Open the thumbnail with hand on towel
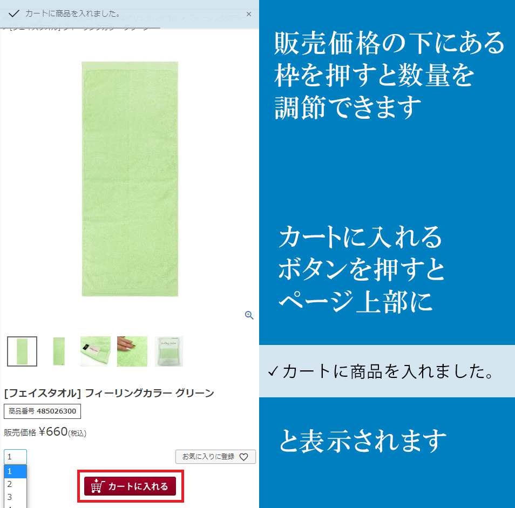515x508 pixels. click(x=132, y=351)
